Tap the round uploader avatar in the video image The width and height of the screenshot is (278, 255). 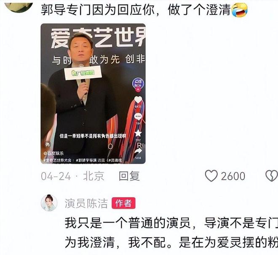click(138, 83)
